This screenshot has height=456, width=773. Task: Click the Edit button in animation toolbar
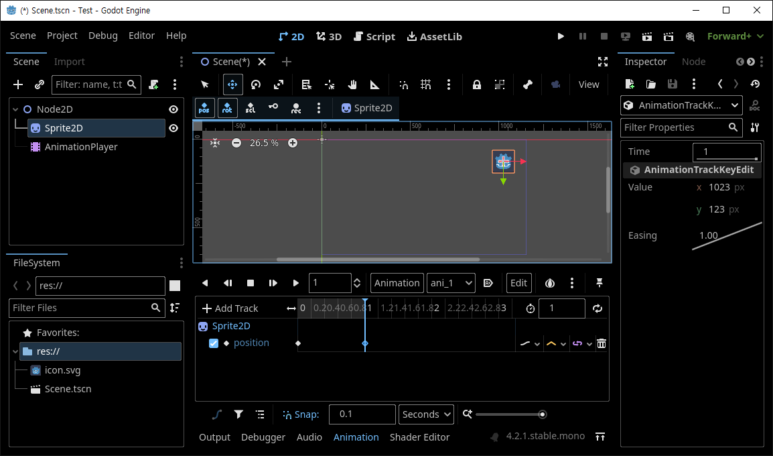coord(518,283)
